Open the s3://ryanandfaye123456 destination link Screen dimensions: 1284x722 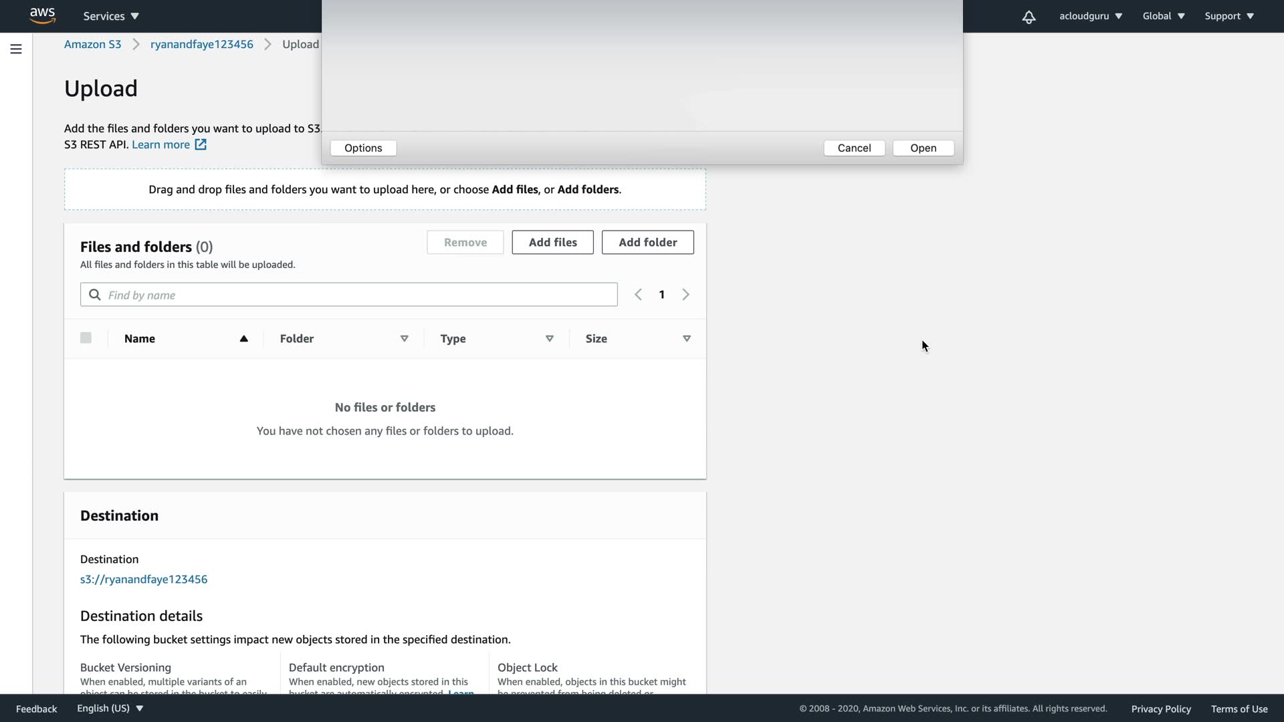pos(144,580)
